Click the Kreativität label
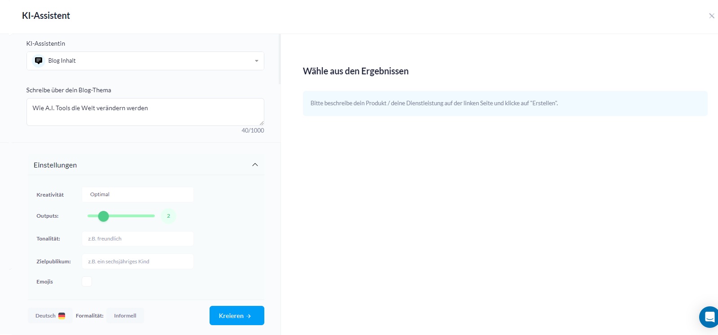This screenshot has height=335, width=718. (x=50, y=195)
